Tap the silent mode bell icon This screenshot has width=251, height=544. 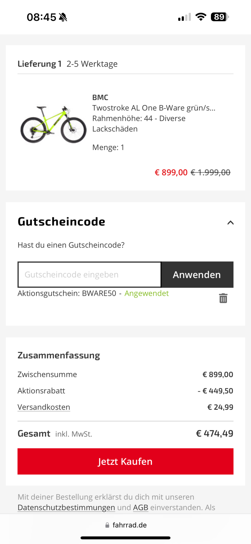pos(63,17)
